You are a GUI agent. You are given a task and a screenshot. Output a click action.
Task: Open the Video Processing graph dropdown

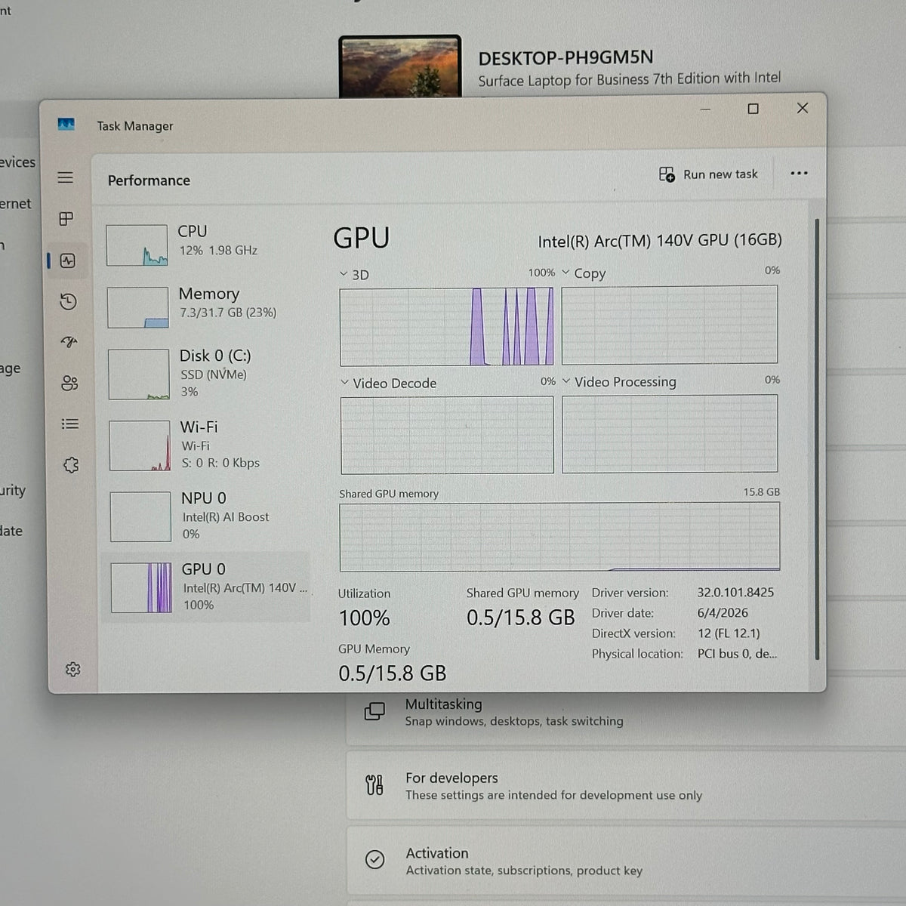(619, 382)
